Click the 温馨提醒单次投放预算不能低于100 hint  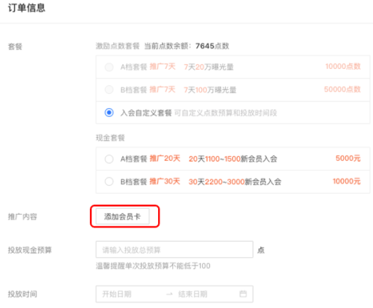pyautogui.click(x=153, y=265)
